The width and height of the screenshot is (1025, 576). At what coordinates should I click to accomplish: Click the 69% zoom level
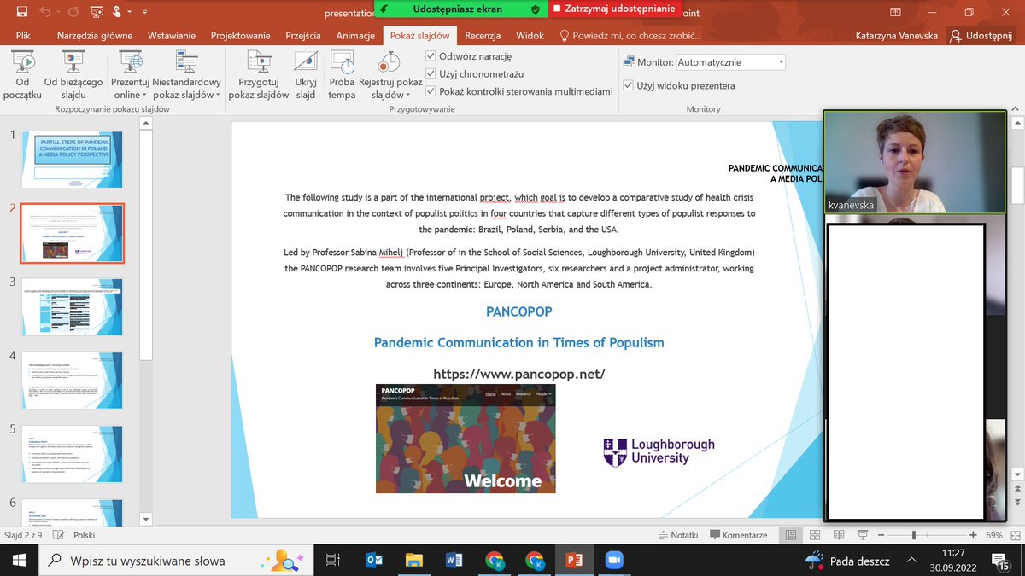[993, 535]
